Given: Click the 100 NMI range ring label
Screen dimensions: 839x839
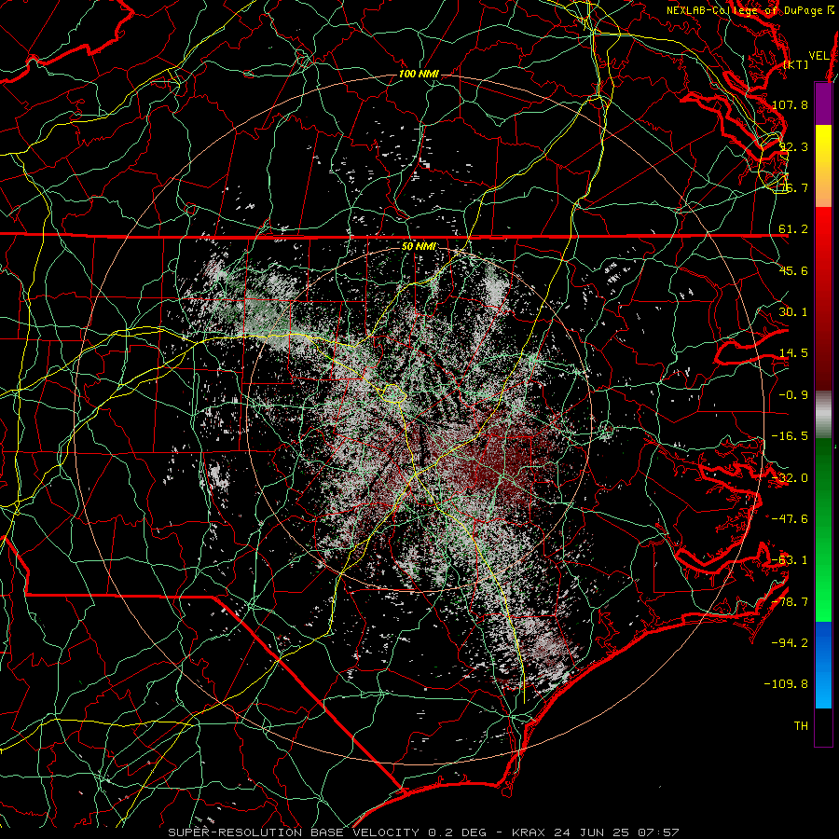Looking at the screenshot, I should 419,74.
